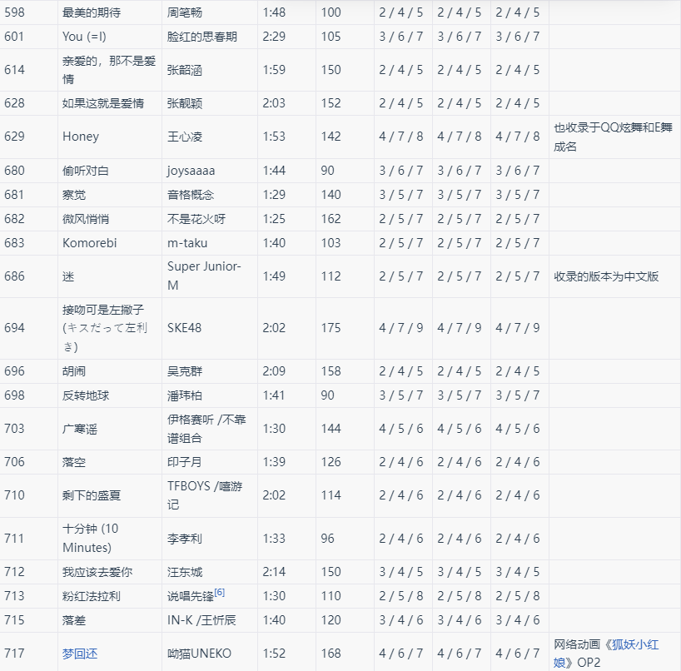This screenshot has height=671, width=681.
Task: Click the song title 落空
Action: click(74, 462)
